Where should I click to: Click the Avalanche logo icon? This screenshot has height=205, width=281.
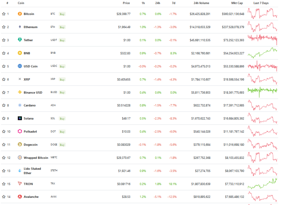pos(20,197)
